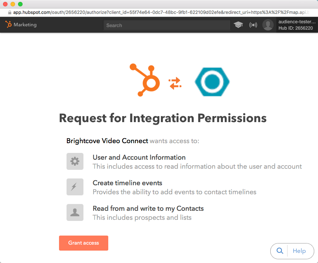Focus the Search input field
The width and height of the screenshot is (318, 263).
(x=167, y=25)
